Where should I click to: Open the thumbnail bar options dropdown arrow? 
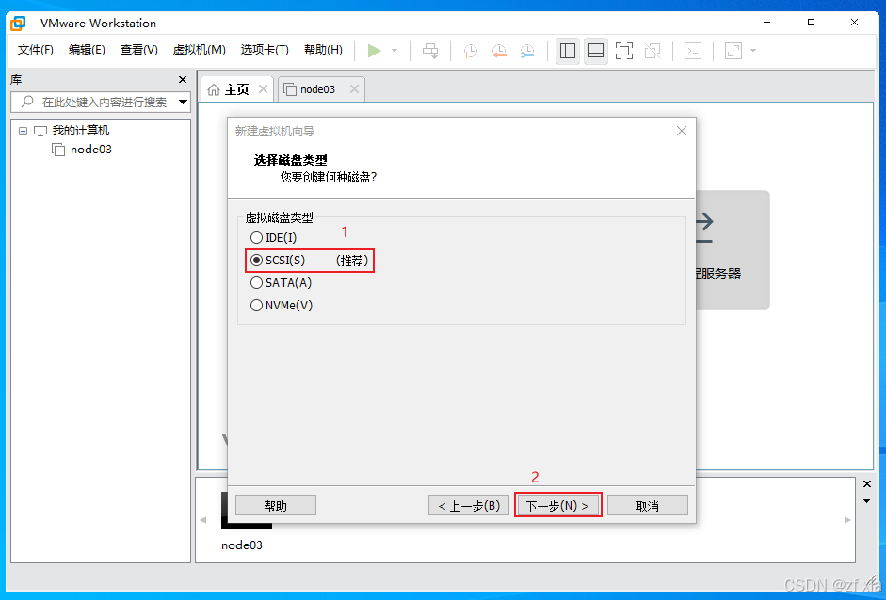867,501
